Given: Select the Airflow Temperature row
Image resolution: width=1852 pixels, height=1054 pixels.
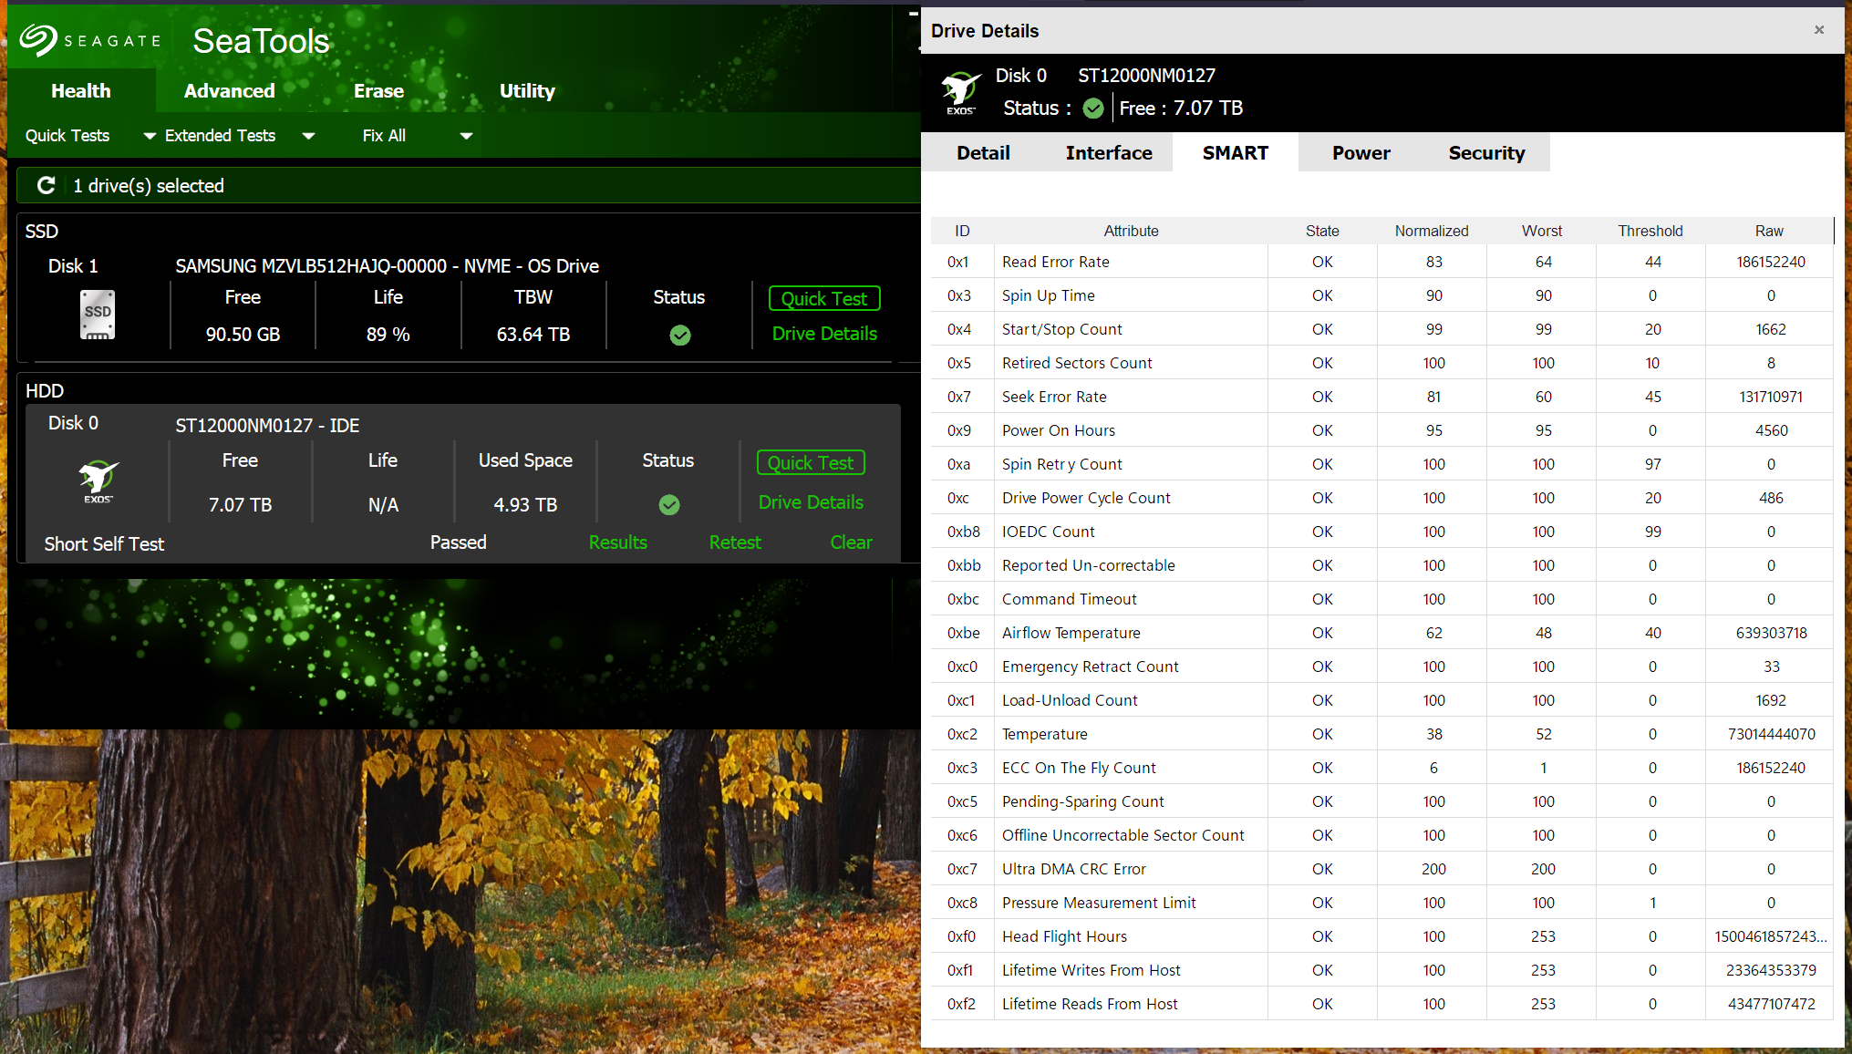Looking at the screenshot, I should coord(1381,633).
